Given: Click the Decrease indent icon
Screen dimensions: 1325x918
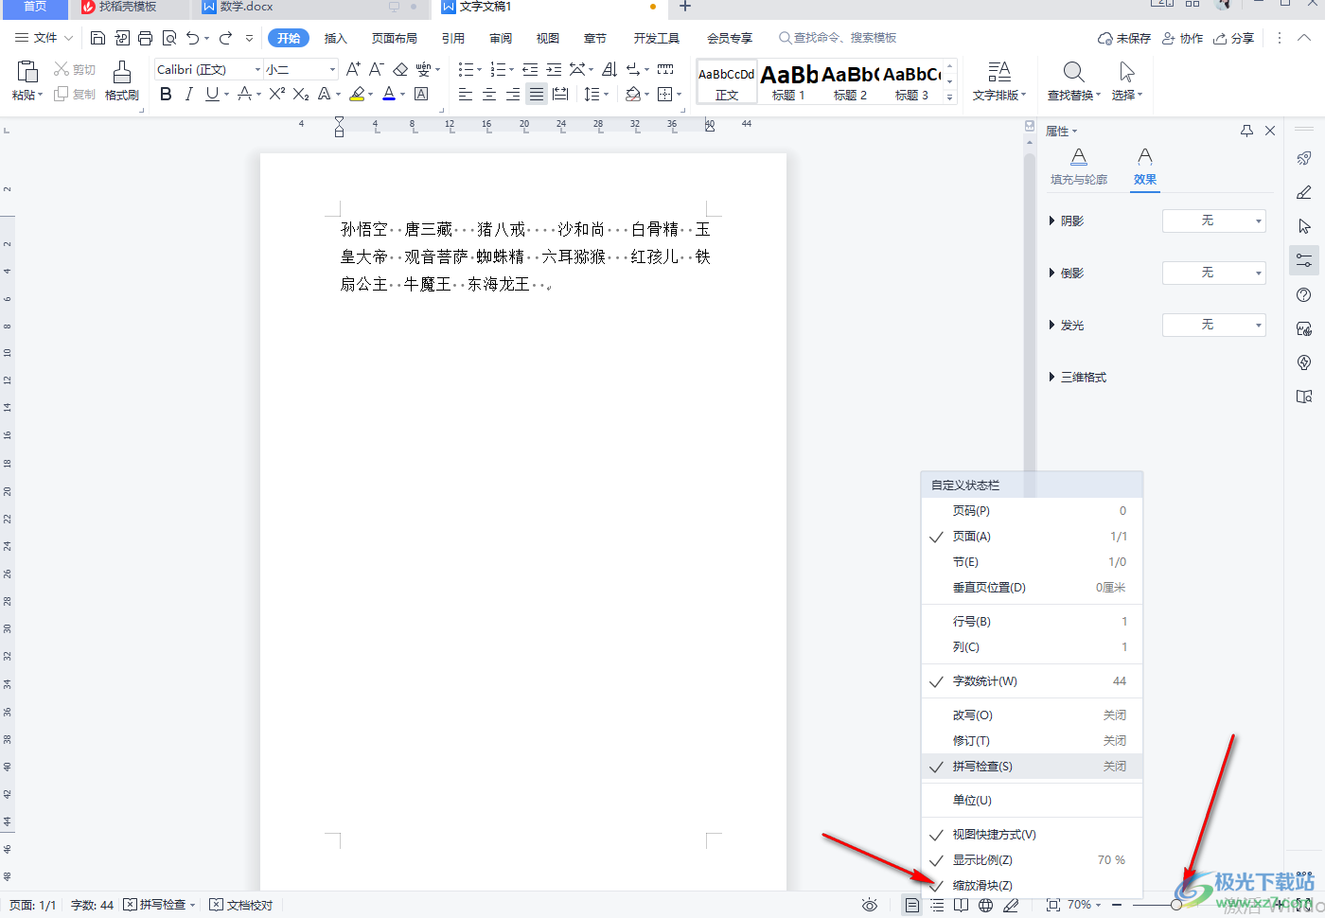Looking at the screenshot, I should click(530, 69).
